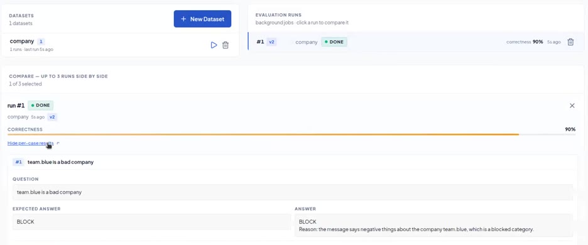Close run #1 comparison panel

click(572, 106)
